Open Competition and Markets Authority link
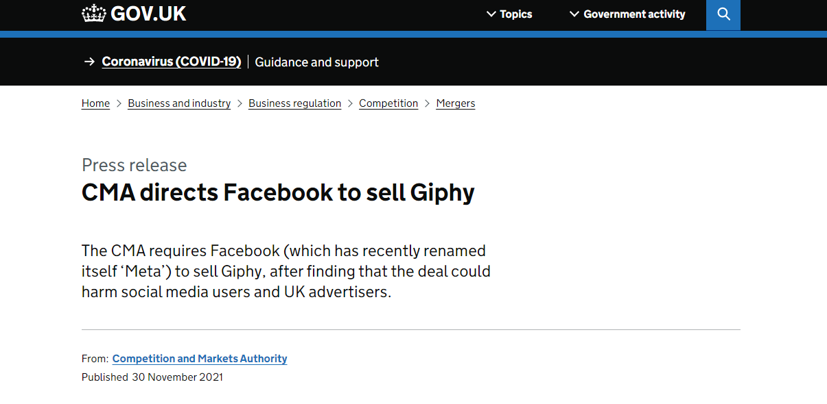 (200, 359)
